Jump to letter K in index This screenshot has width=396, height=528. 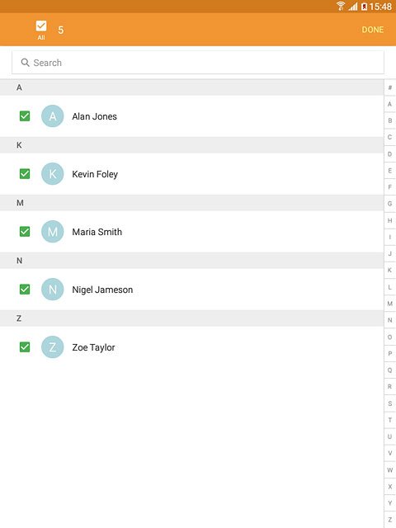click(390, 270)
